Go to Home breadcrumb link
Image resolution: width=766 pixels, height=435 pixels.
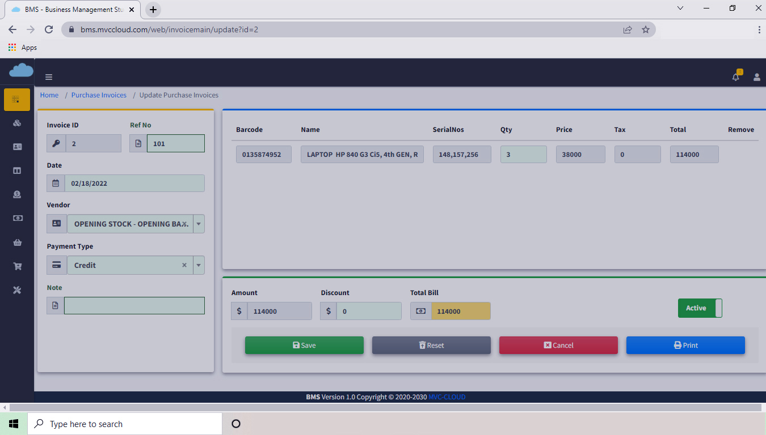49,95
